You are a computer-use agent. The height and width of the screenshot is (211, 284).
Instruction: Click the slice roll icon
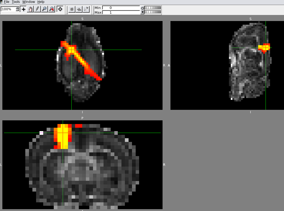(79, 9)
